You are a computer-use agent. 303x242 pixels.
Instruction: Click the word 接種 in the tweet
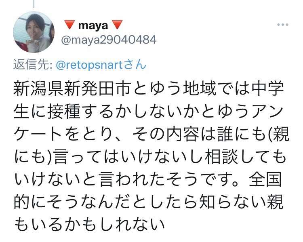tap(63, 112)
